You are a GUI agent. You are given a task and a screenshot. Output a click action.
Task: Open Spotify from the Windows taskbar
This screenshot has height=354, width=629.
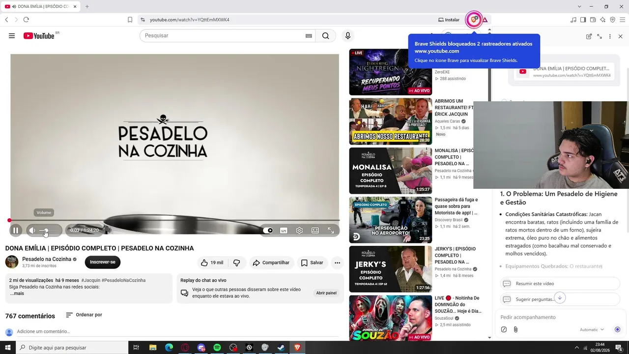217,348
